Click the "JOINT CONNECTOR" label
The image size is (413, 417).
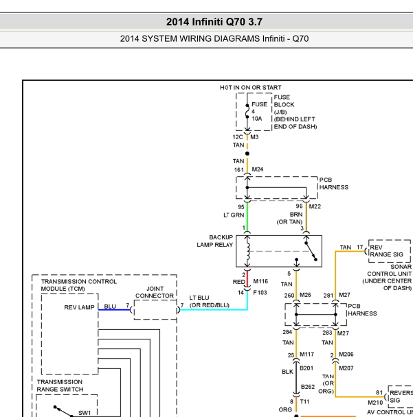(155, 292)
